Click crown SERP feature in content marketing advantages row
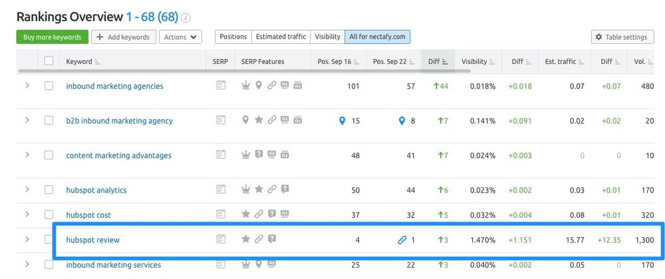This screenshot has width=665, height=279. (245, 155)
